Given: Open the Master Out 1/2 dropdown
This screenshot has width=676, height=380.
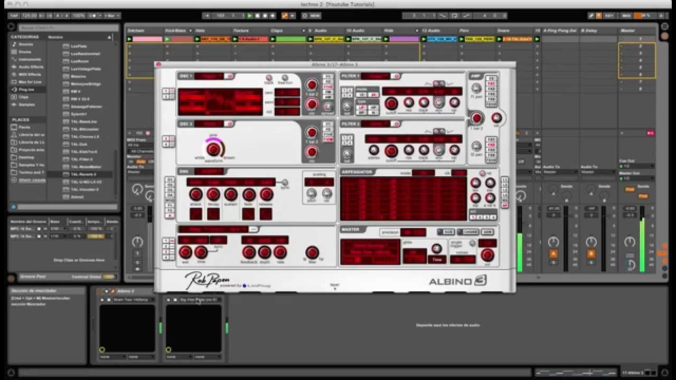Looking at the screenshot, I should click(636, 178).
